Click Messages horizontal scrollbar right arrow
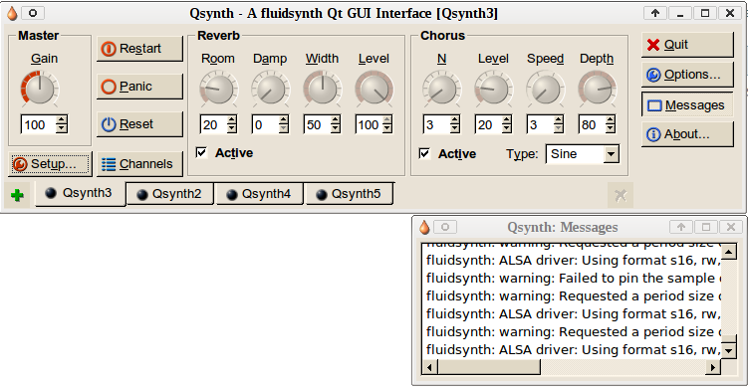The width and height of the screenshot is (748, 391). (713, 367)
